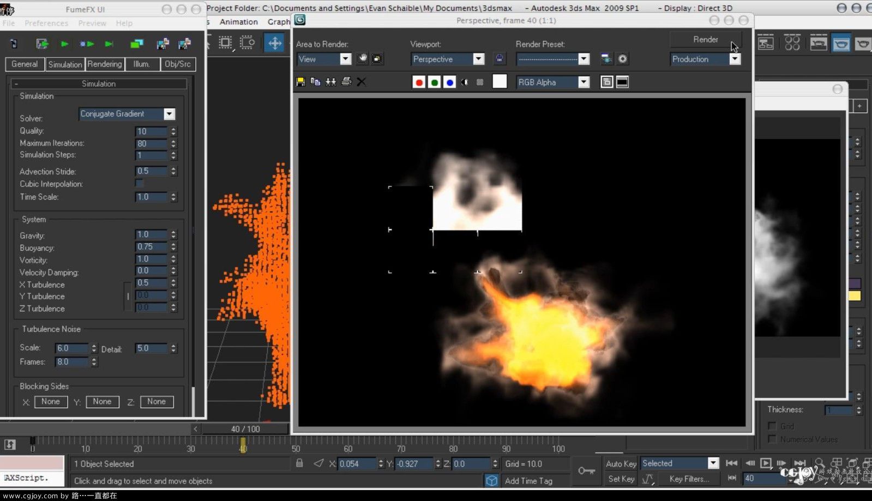Screen dimensions: 872x501
Task: Click time slider at frame 40 / 100
Action: click(x=245, y=429)
